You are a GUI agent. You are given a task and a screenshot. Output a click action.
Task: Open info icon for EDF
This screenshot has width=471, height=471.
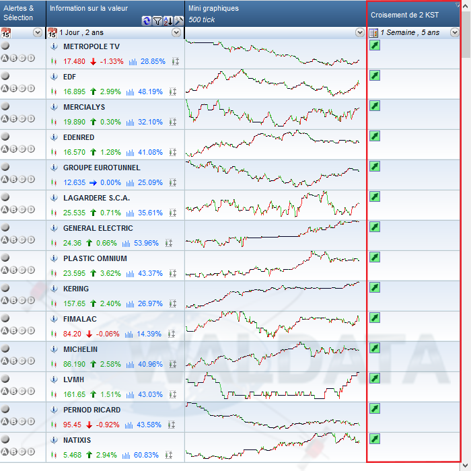pyautogui.click(x=54, y=77)
